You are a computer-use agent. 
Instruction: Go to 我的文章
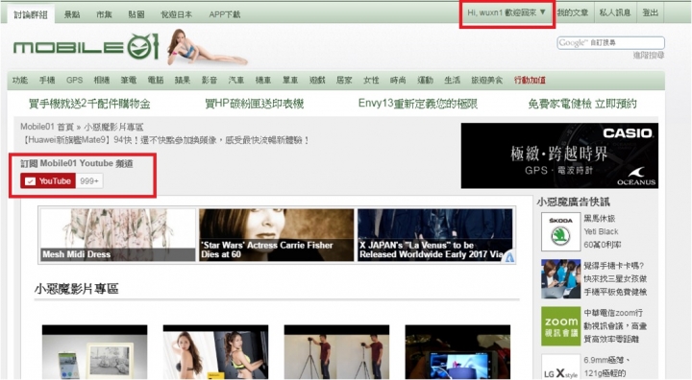click(573, 12)
